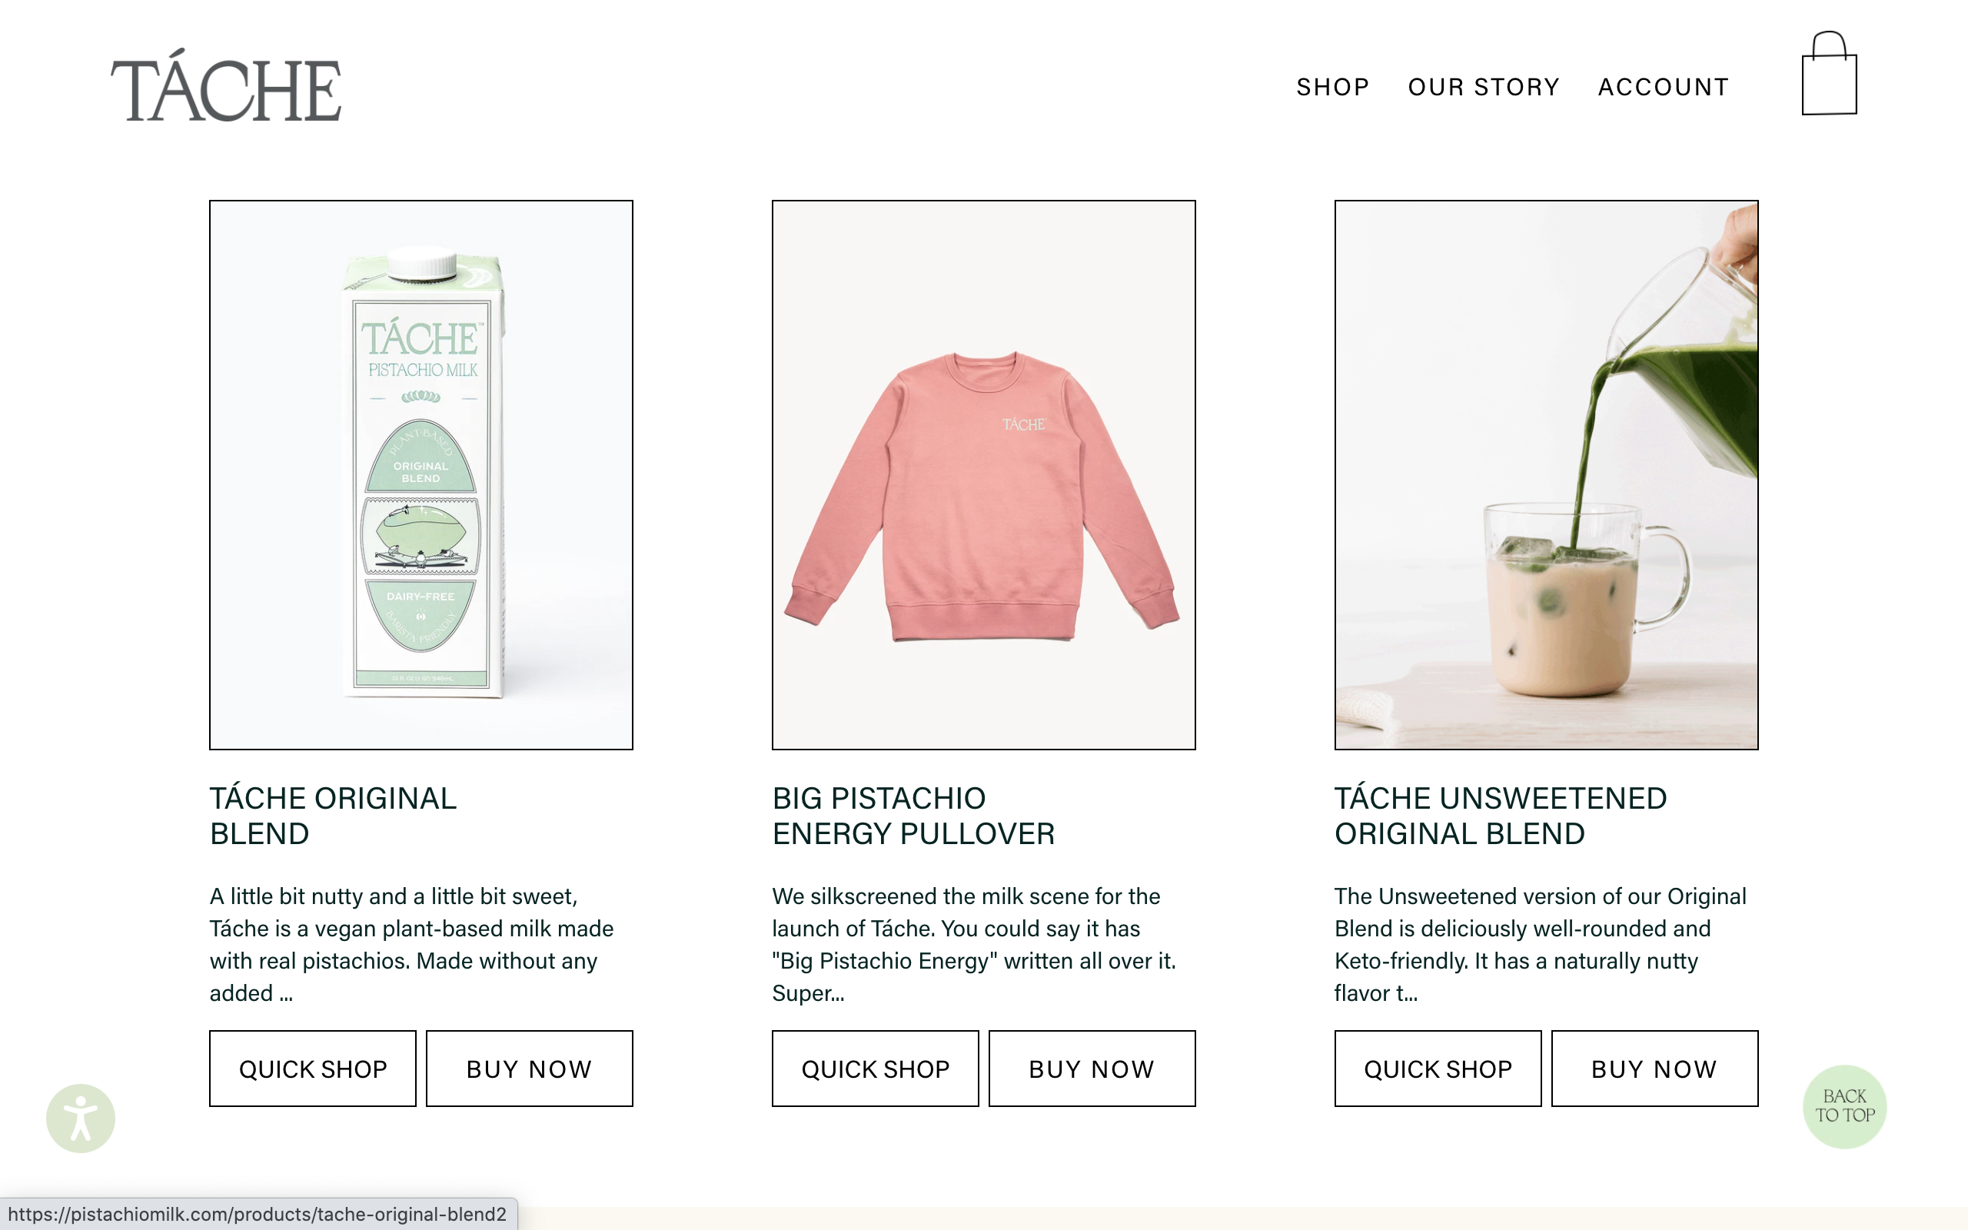Click the pullover description text
Image resolution: width=1968 pixels, height=1230 pixels.
[973, 944]
